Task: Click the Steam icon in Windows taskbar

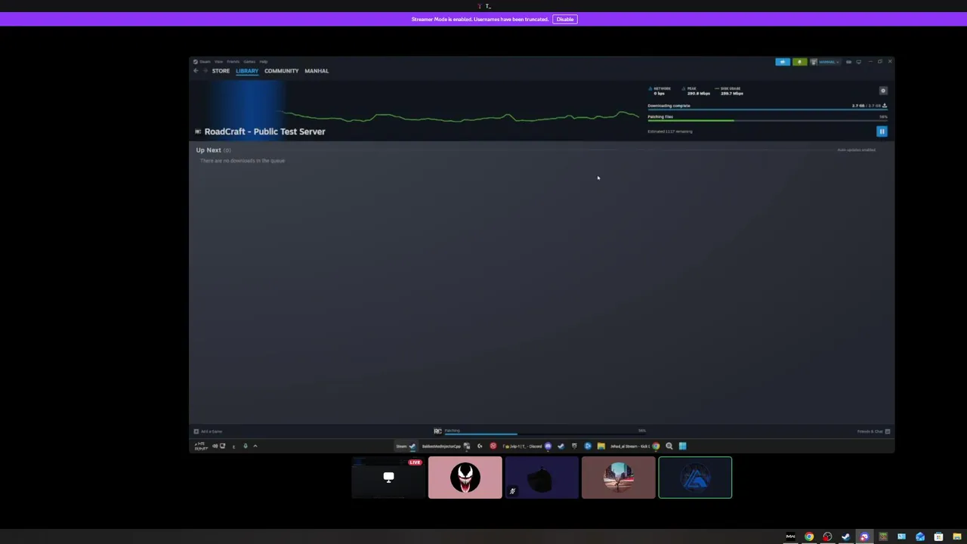Action: pos(845,536)
